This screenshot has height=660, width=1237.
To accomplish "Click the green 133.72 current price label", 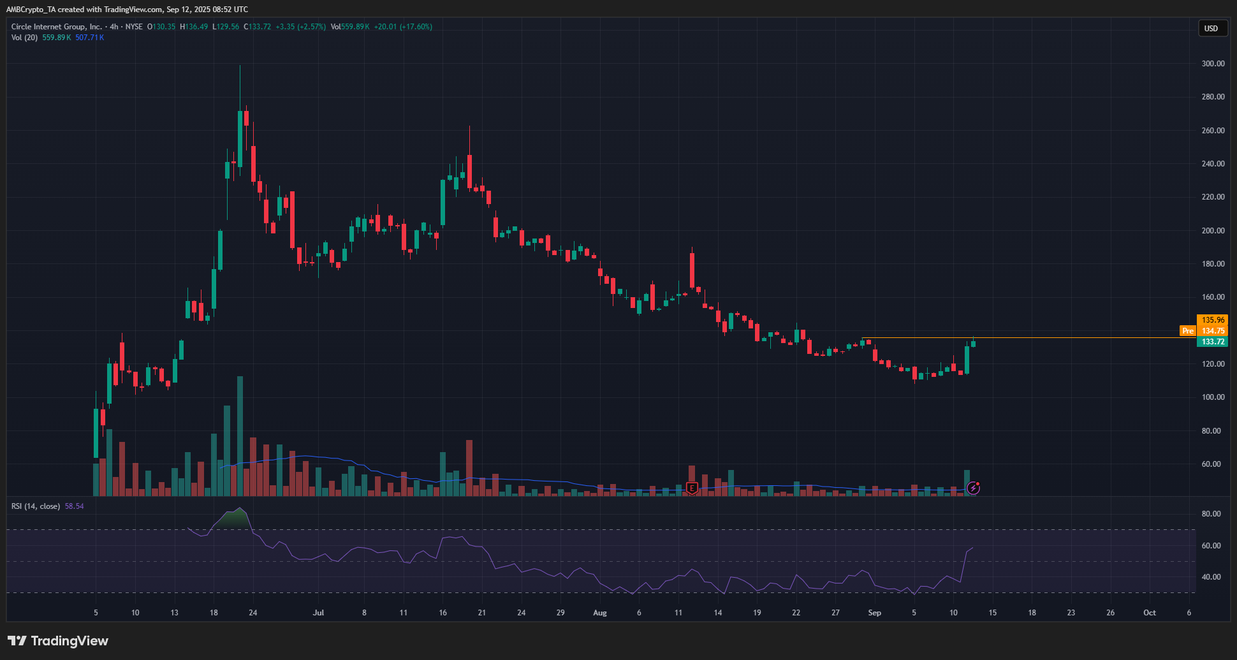I will tap(1212, 342).
